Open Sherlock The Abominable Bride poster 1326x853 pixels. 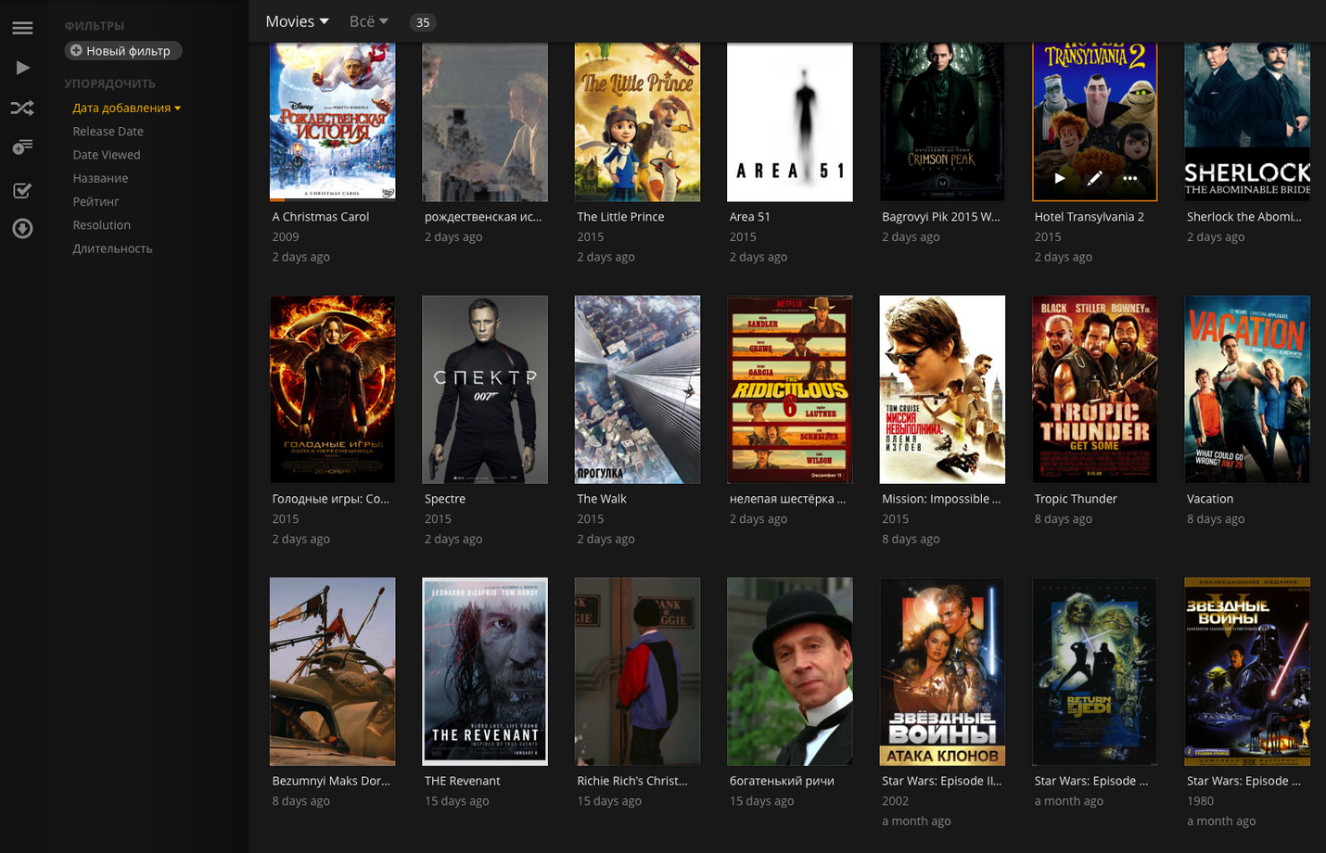[x=1247, y=121]
